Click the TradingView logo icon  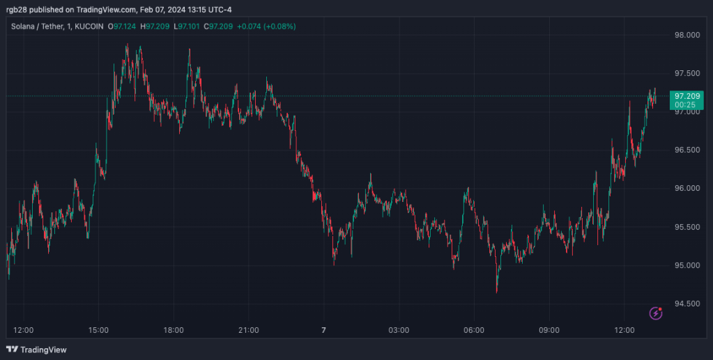tap(12, 350)
